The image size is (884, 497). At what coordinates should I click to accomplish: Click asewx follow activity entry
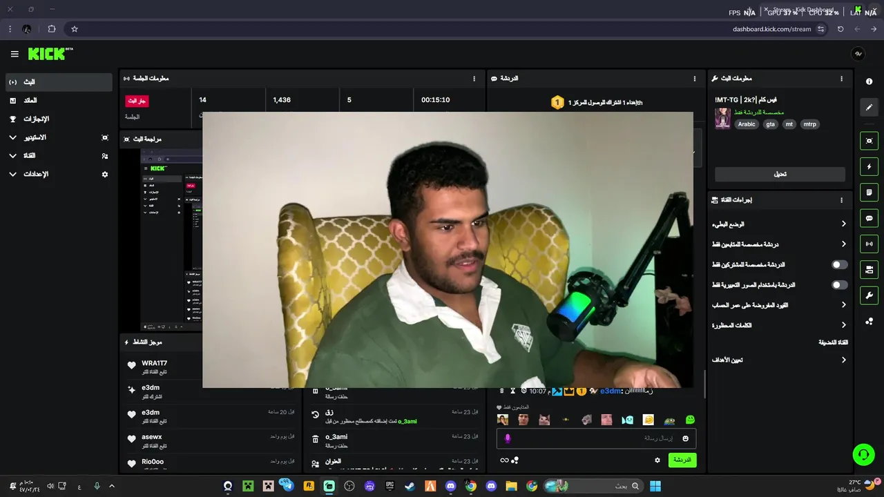point(211,441)
